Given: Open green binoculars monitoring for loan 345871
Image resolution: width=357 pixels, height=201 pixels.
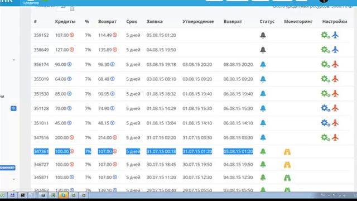Looking at the screenshot, I should pyautogui.click(x=287, y=178).
